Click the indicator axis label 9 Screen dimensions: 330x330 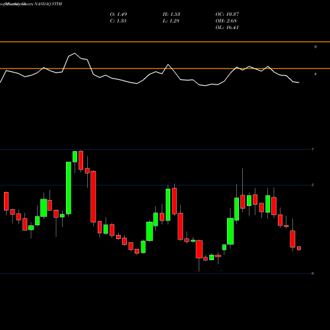coord(315,47)
